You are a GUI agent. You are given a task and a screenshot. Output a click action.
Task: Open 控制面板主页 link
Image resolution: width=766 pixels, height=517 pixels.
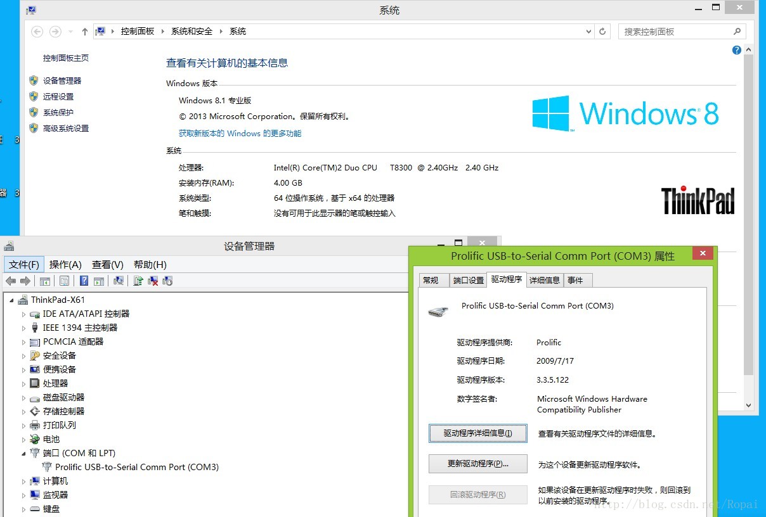pos(66,58)
